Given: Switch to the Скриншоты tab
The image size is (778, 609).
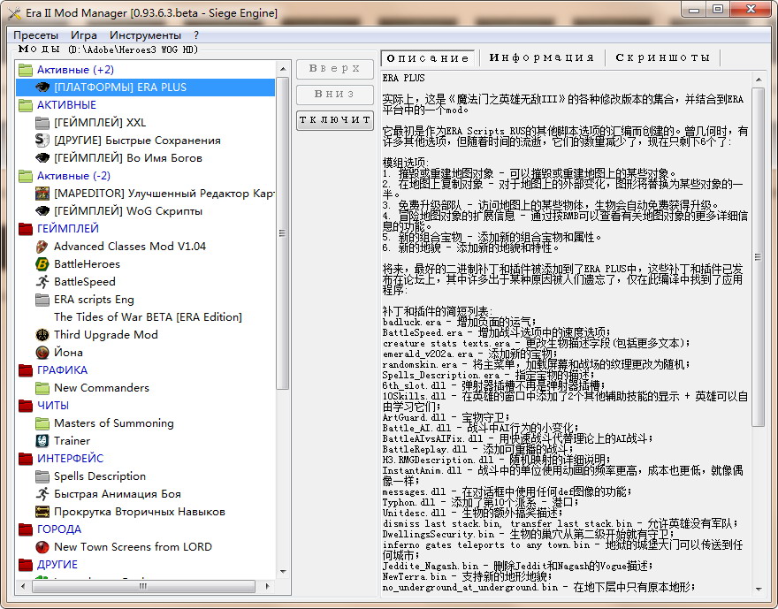Looking at the screenshot, I should [x=662, y=57].
